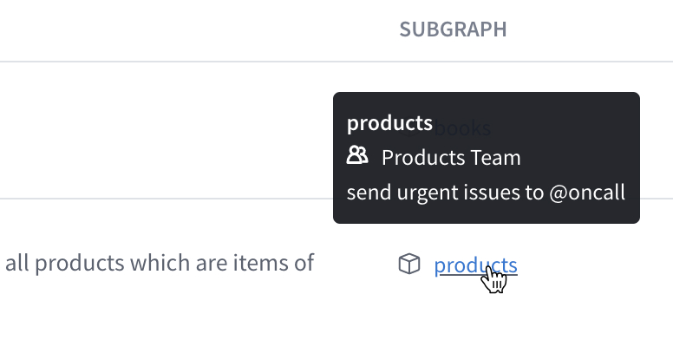Click the Products Team label in tooltip
673x340 pixels.
(x=451, y=158)
